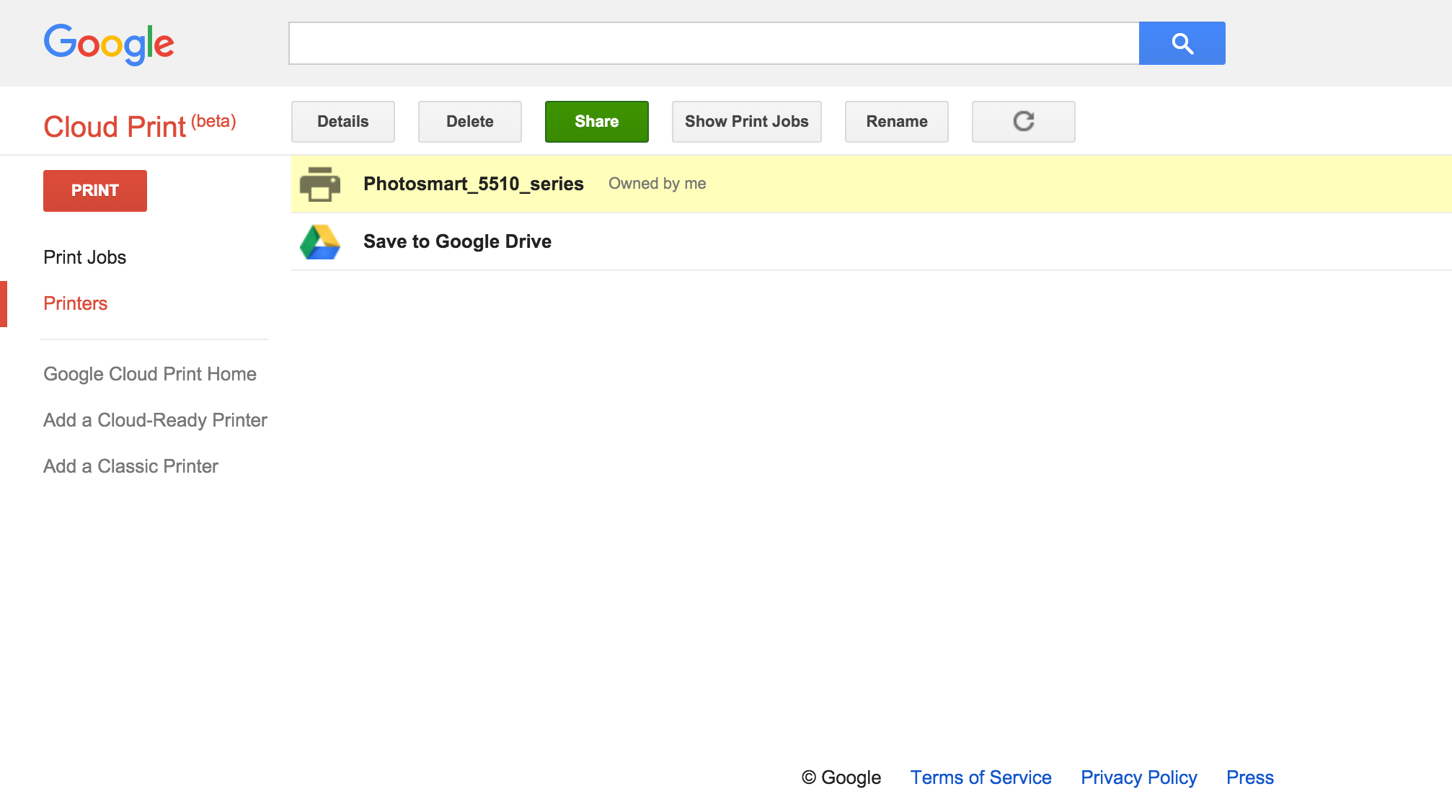Click the red PRINT button
The image size is (1452, 807).
coord(94,191)
